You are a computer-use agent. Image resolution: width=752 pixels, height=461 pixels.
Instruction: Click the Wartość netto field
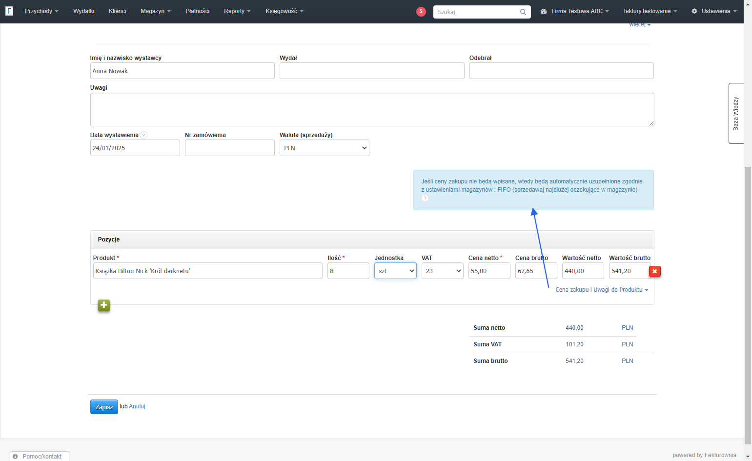pyautogui.click(x=583, y=271)
